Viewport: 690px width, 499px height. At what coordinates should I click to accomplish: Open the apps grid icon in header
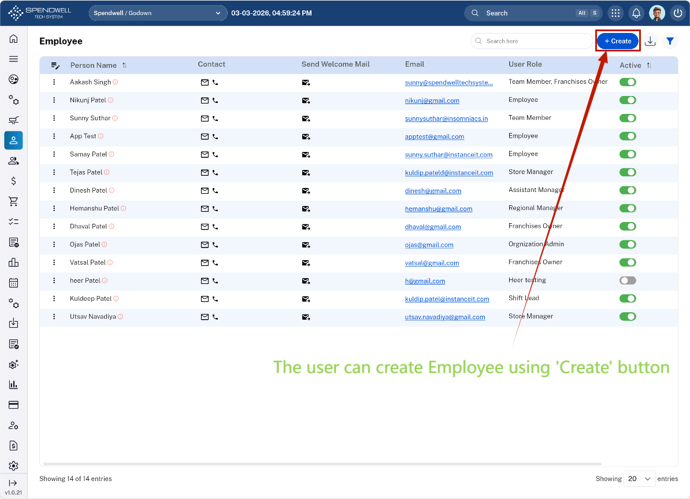[615, 13]
